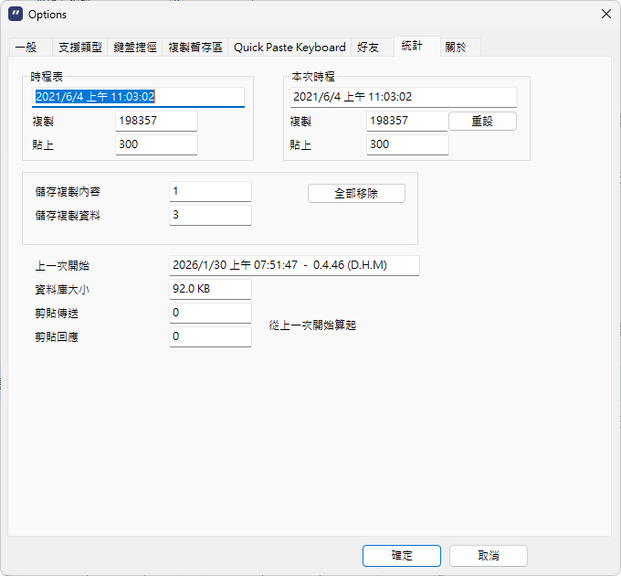Focus the 本次時程 date field
The height and width of the screenshot is (576, 621).
[404, 97]
